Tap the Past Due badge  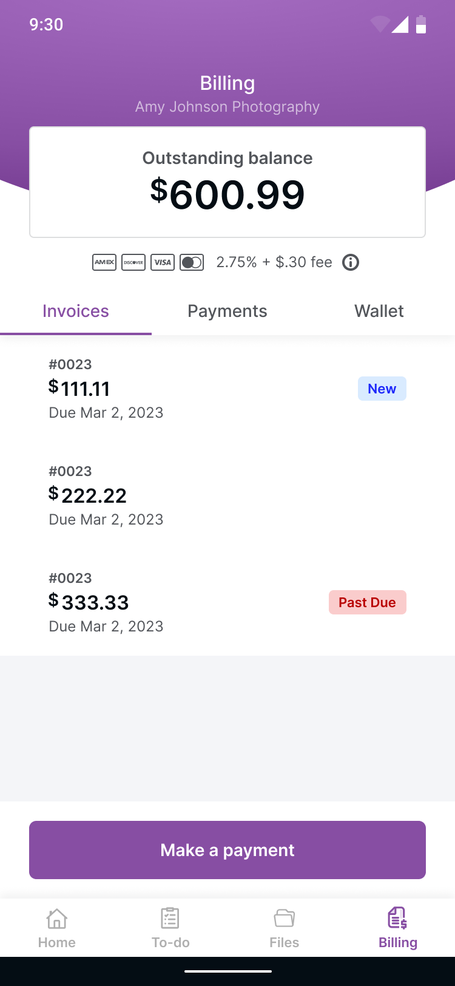[x=367, y=603]
